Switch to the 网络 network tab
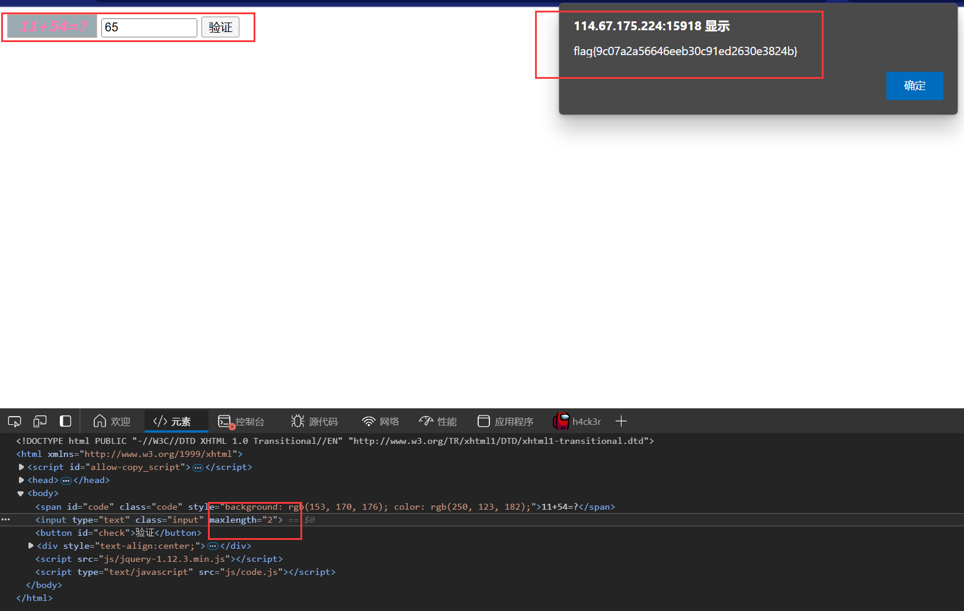This screenshot has height=611, width=964. tap(380, 421)
